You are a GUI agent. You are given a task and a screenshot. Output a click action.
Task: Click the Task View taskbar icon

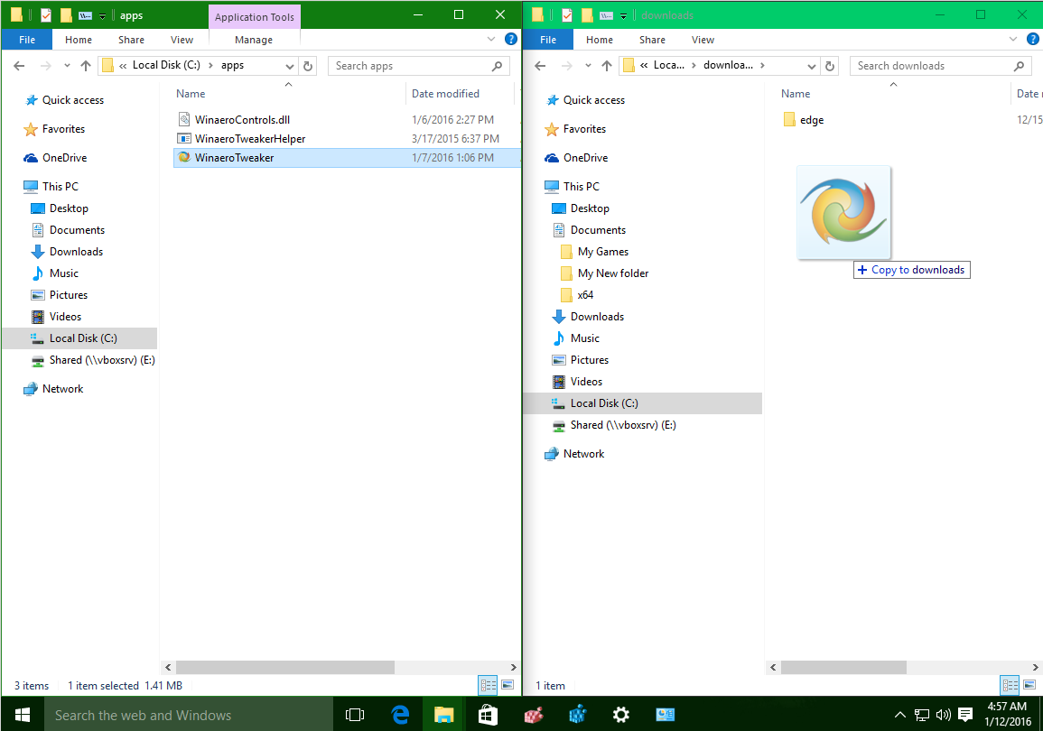pyautogui.click(x=356, y=715)
